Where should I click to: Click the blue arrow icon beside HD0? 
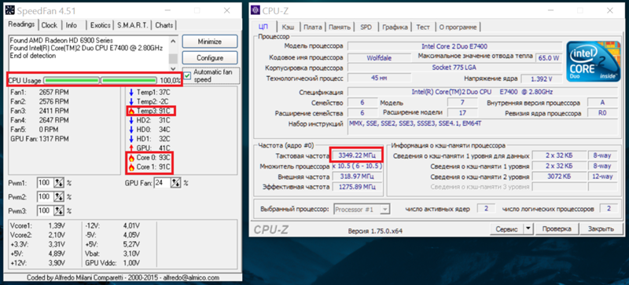tap(131, 130)
